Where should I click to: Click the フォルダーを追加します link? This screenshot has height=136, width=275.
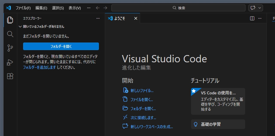click(39, 67)
